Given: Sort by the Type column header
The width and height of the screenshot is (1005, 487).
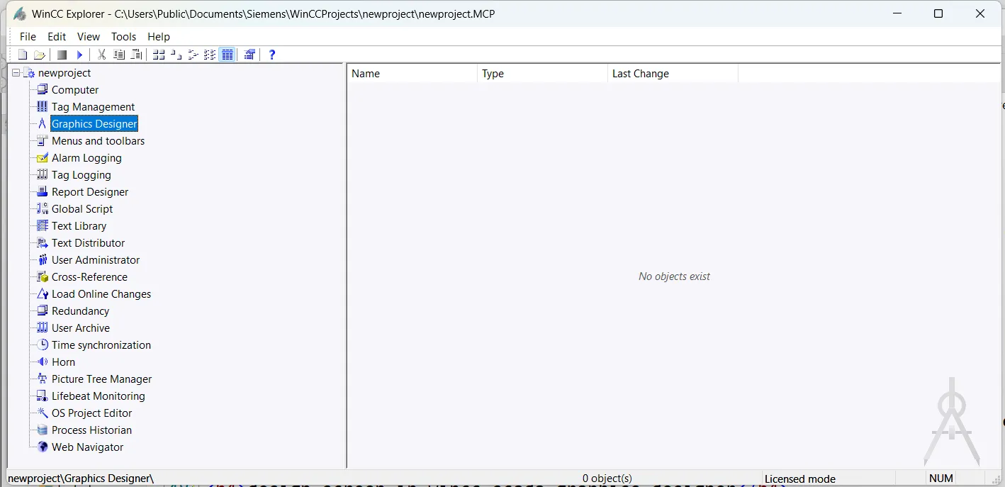Looking at the screenshot, I should [542, 73].
